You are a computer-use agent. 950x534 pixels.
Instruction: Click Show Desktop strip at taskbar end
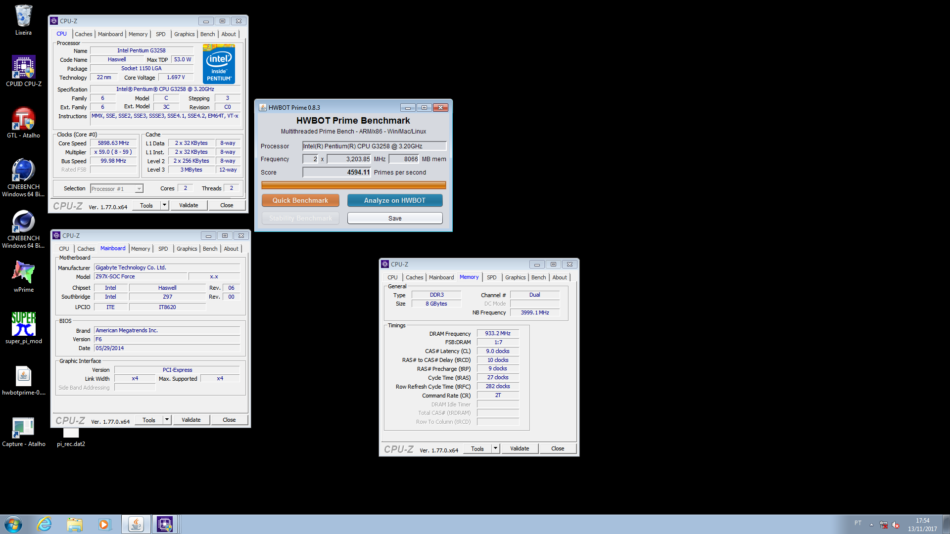pos(947,524)
